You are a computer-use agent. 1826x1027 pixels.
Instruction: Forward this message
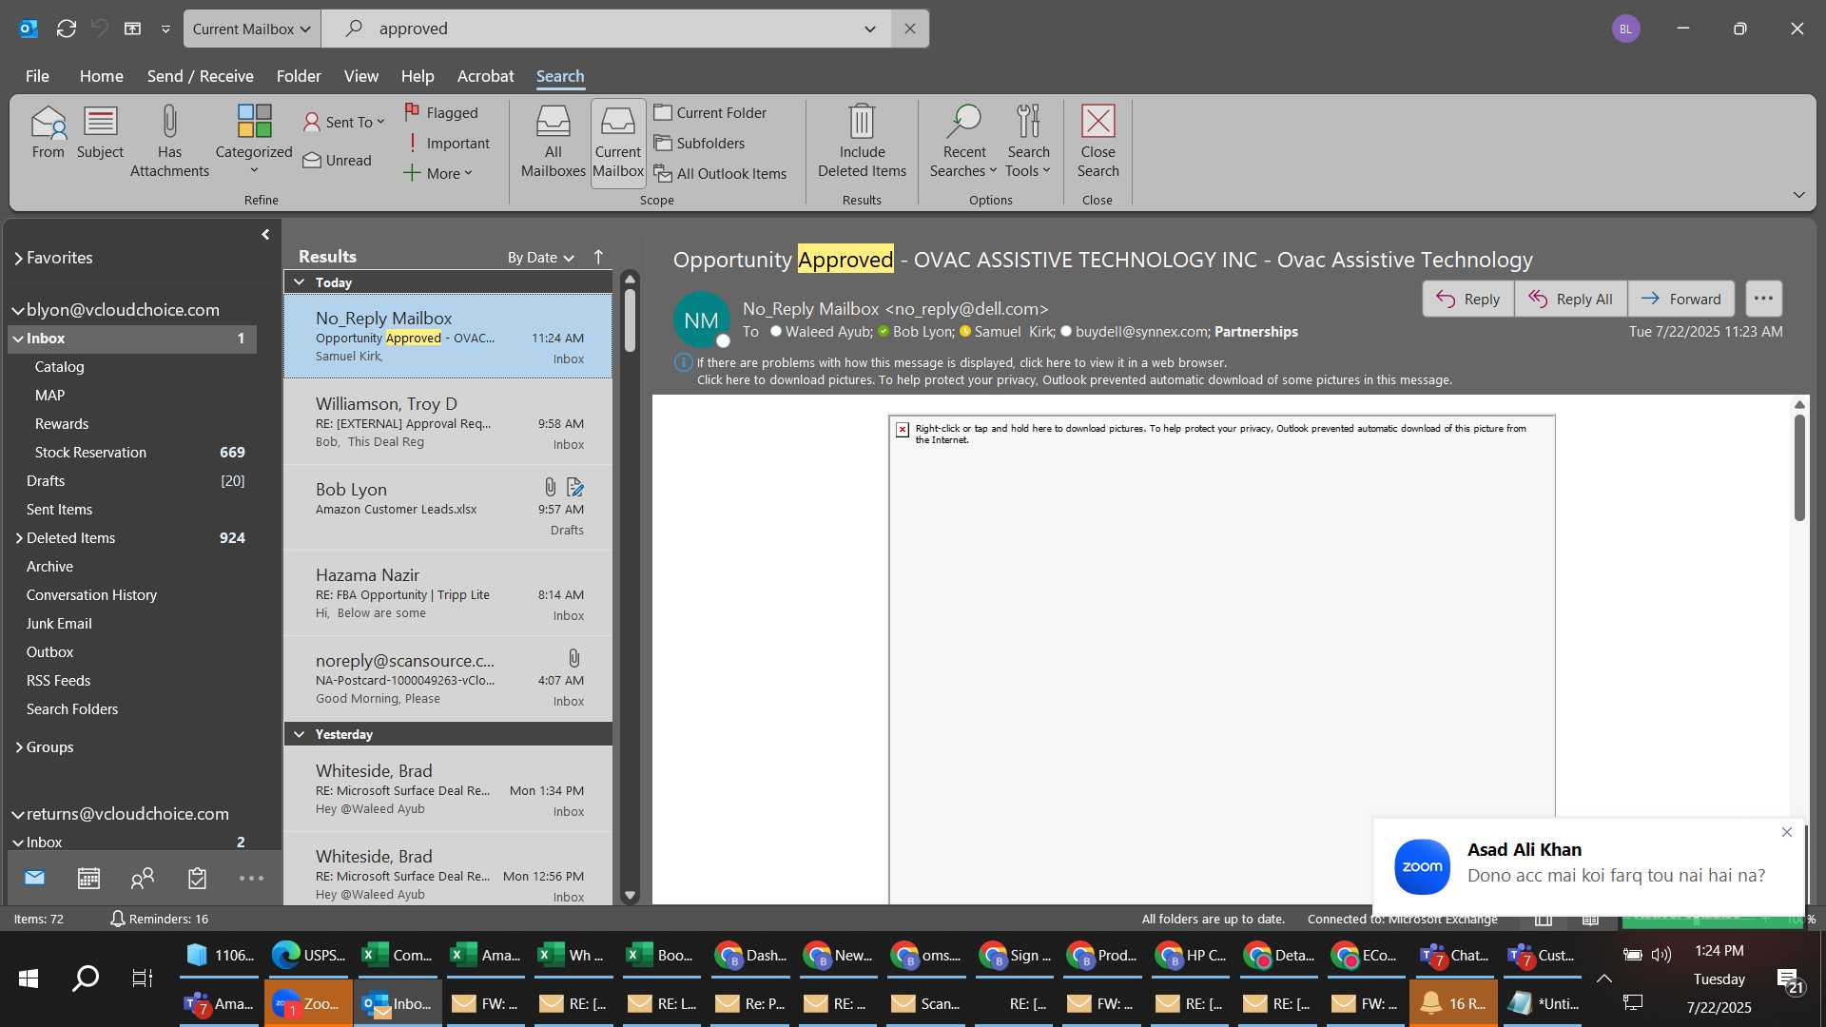[x=1680, y=299]
